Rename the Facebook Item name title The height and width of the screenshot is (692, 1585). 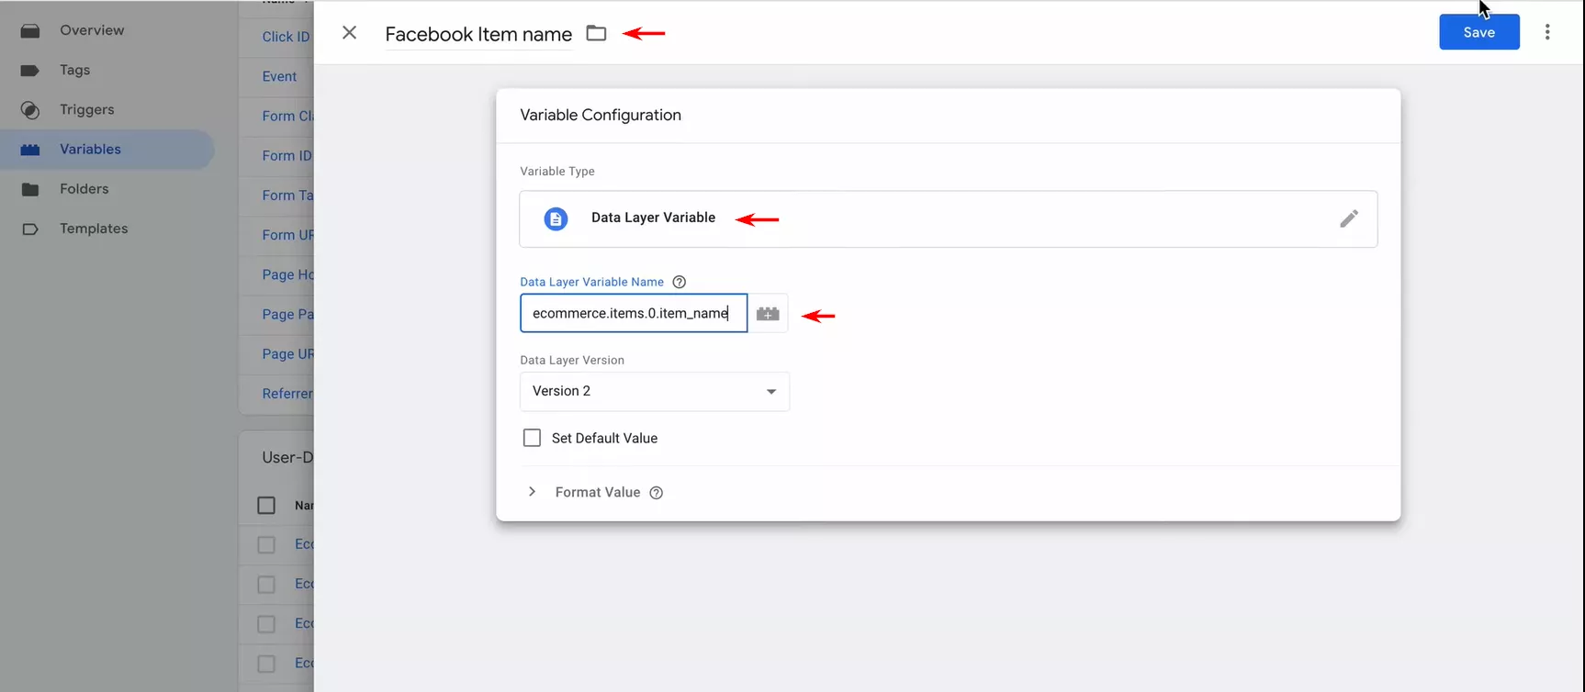478,34
